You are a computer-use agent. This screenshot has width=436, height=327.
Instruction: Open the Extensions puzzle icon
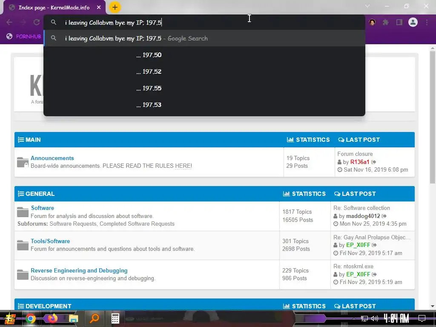click(385, 22)
